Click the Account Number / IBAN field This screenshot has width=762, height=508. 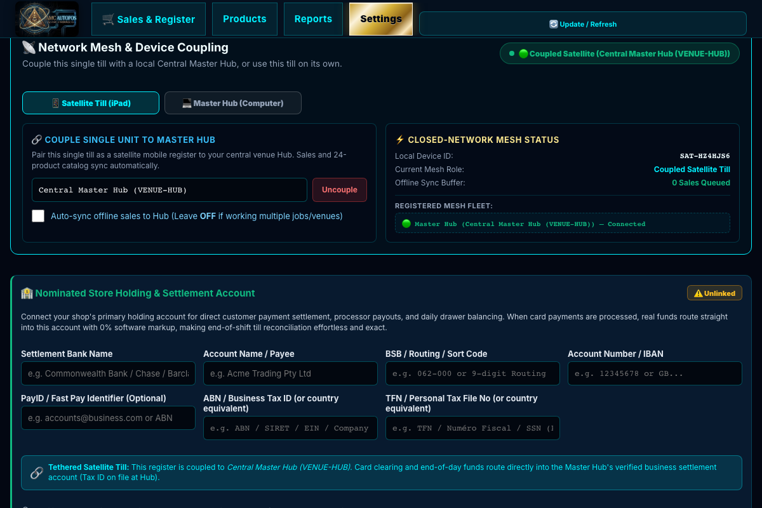coord(655,373)
